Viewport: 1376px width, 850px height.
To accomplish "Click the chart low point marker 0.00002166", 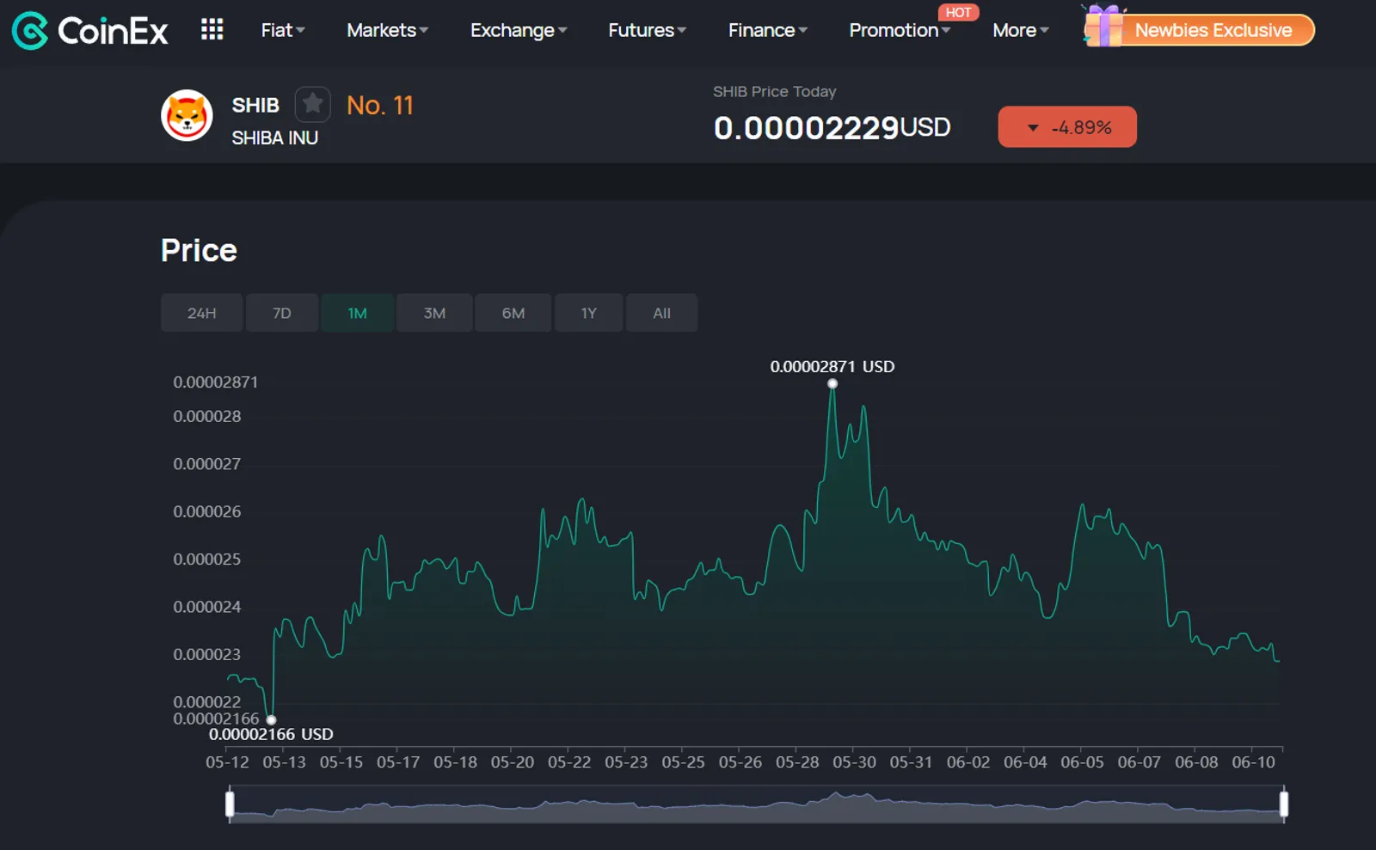I will click(271, 720).
